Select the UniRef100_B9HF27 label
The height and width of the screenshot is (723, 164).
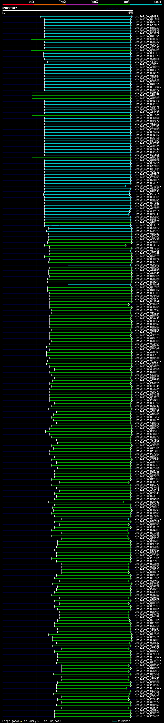tap(147, 93)
